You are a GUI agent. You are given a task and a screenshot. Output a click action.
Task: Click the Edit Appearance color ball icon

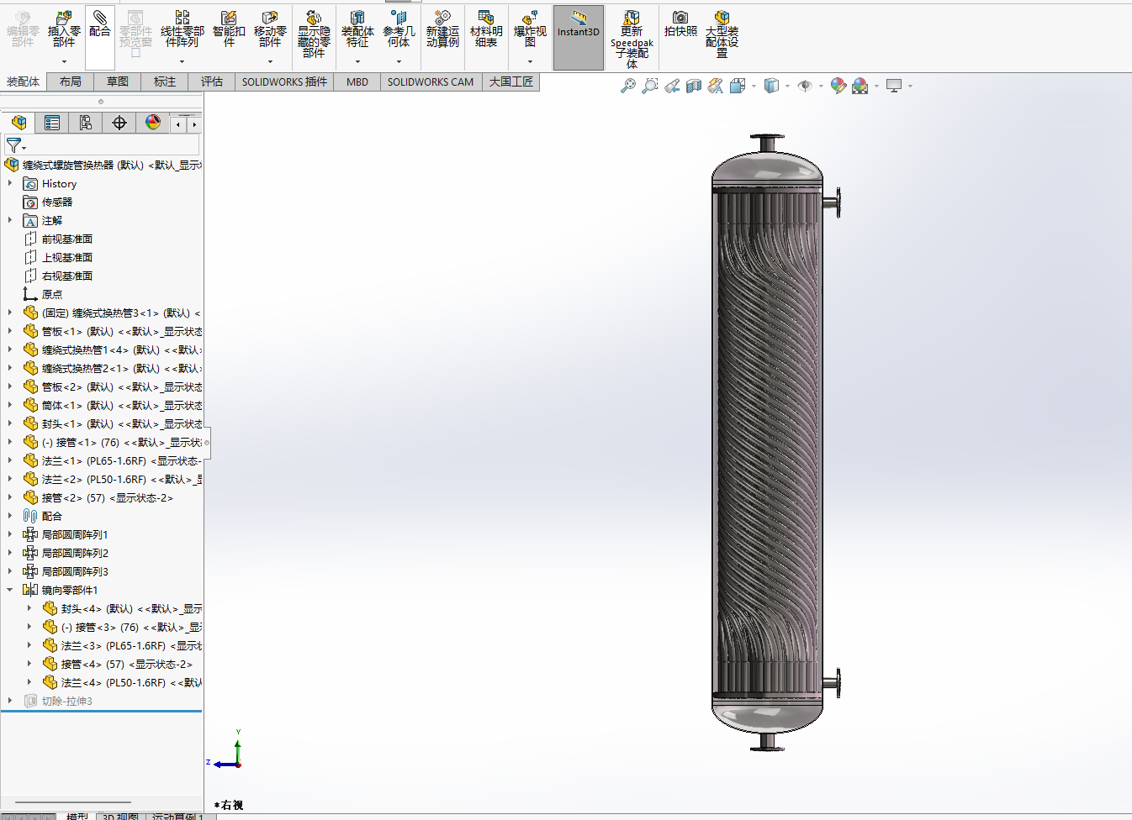838,86
